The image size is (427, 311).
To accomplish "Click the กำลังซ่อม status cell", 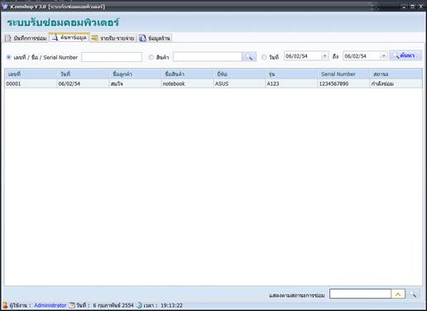I will click(396, 84).
